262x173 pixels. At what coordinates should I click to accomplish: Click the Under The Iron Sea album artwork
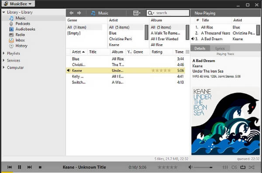coord(226,121)
